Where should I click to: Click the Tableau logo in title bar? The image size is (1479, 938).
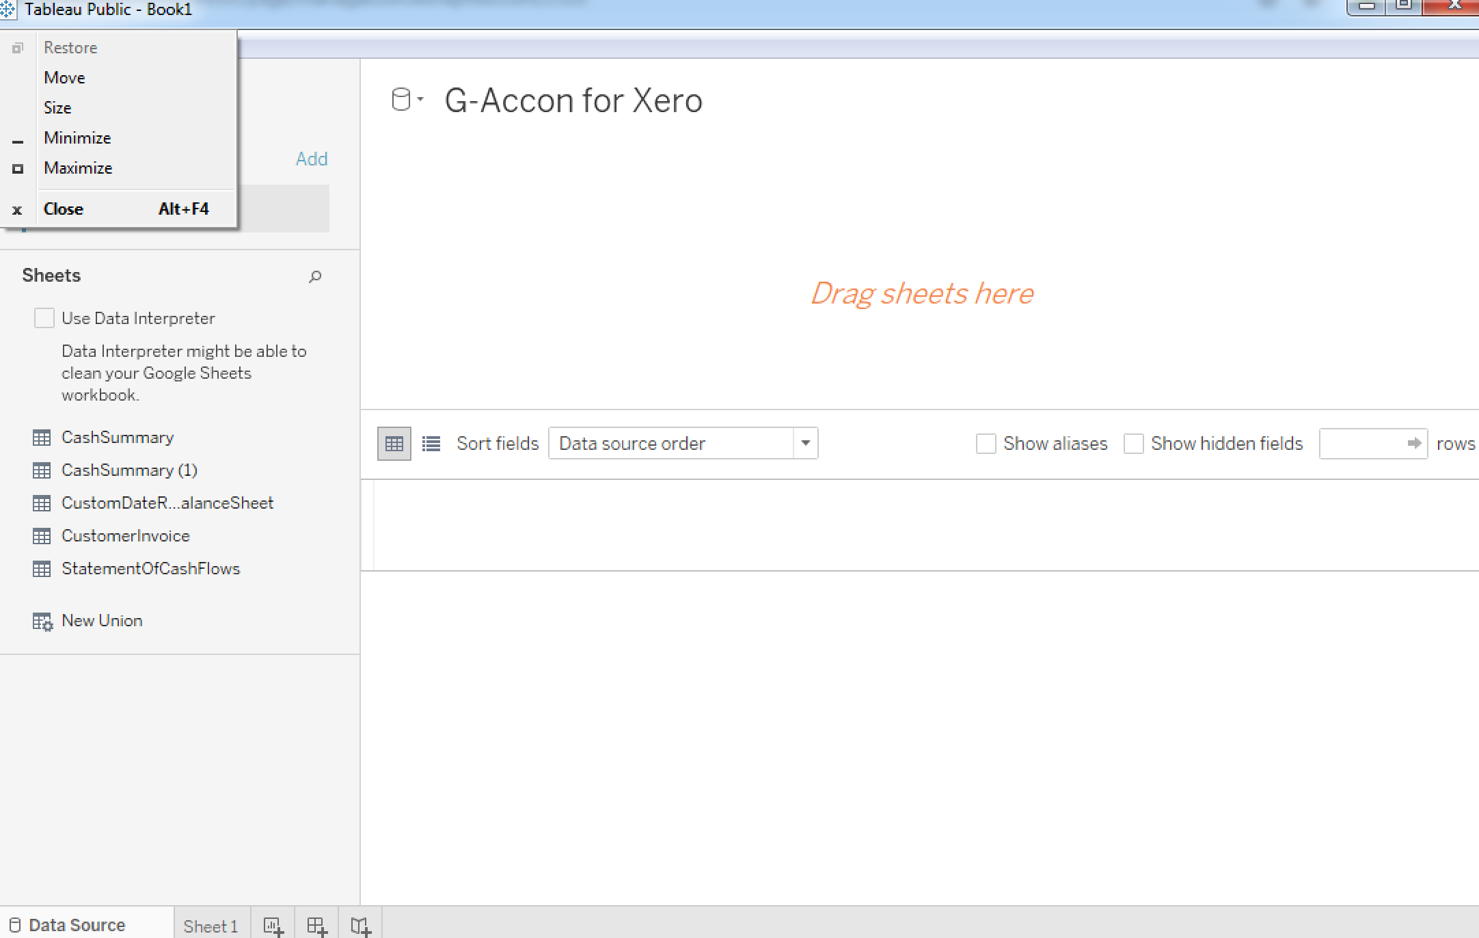pos(6,10)
